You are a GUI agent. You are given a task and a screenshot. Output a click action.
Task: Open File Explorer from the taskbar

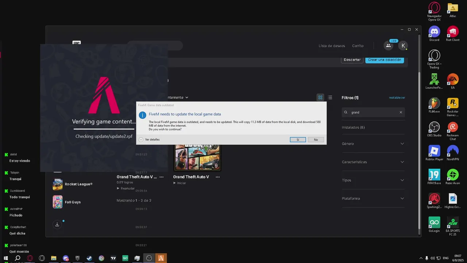(x=54, y=258)
